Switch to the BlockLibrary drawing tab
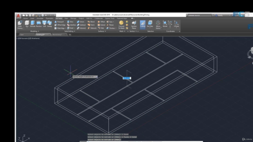 click(59, 35)
